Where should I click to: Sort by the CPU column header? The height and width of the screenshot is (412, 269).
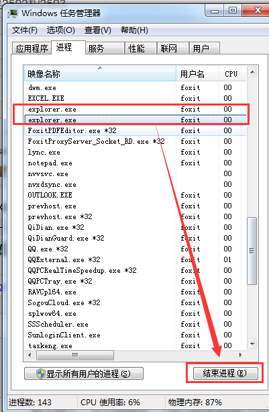(232, 74)
